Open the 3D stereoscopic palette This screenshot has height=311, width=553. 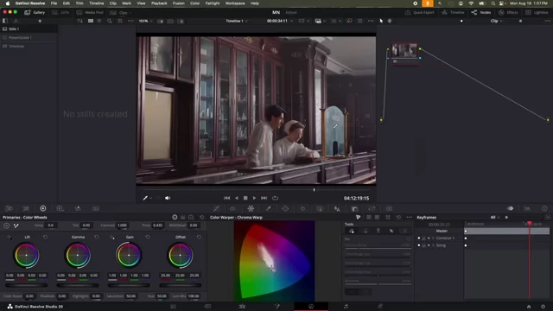pos(389,208)
